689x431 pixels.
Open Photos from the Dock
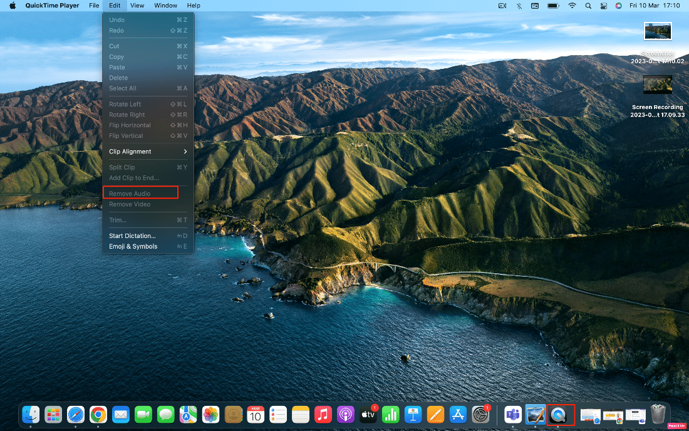tap(210, 414)
